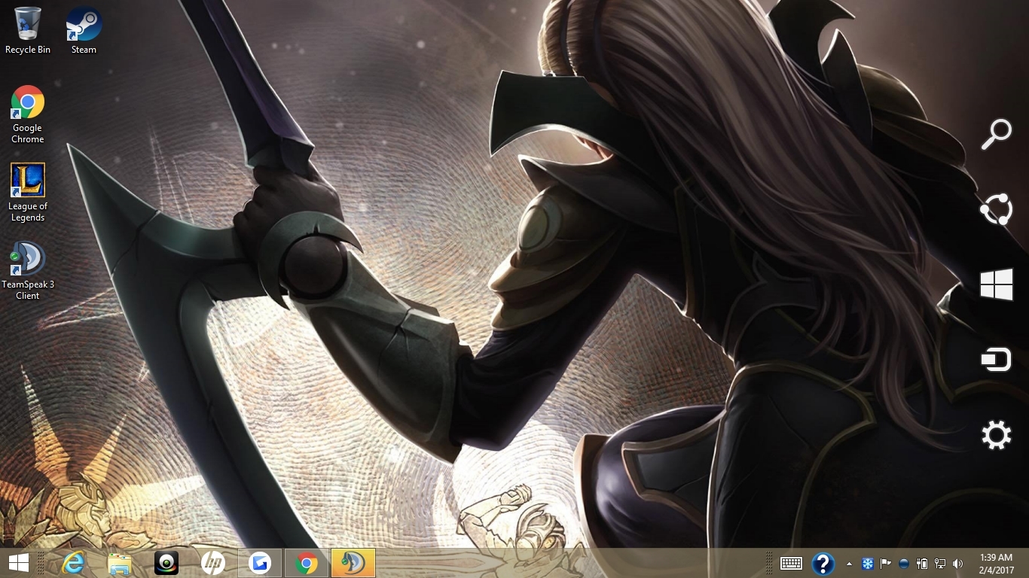Screen dimensions: 1029x578
Task: Launch Internet Explorer from the taskbar
Action: coord(73,563)
